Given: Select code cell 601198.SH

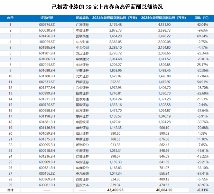Looking at the screenshot, I should [47, 116].
